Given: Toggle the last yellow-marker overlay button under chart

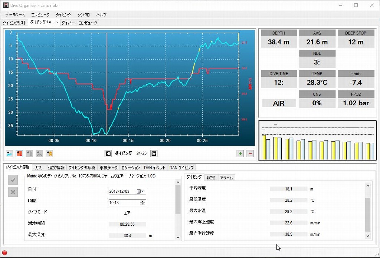Looking at the screenshot, I should 49,153.
